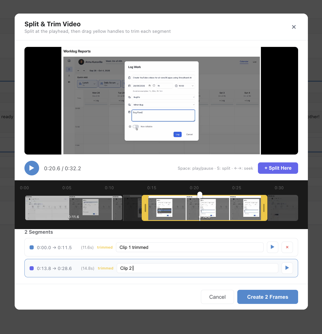Click the keyboard shortcut hint text
Image resolution: width=322 pixels, height=334 pixels.
(x=215, y=168)
